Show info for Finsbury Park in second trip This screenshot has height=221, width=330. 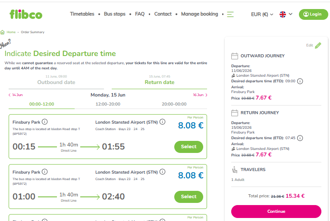pyautogui.click(x=44, y=172)
